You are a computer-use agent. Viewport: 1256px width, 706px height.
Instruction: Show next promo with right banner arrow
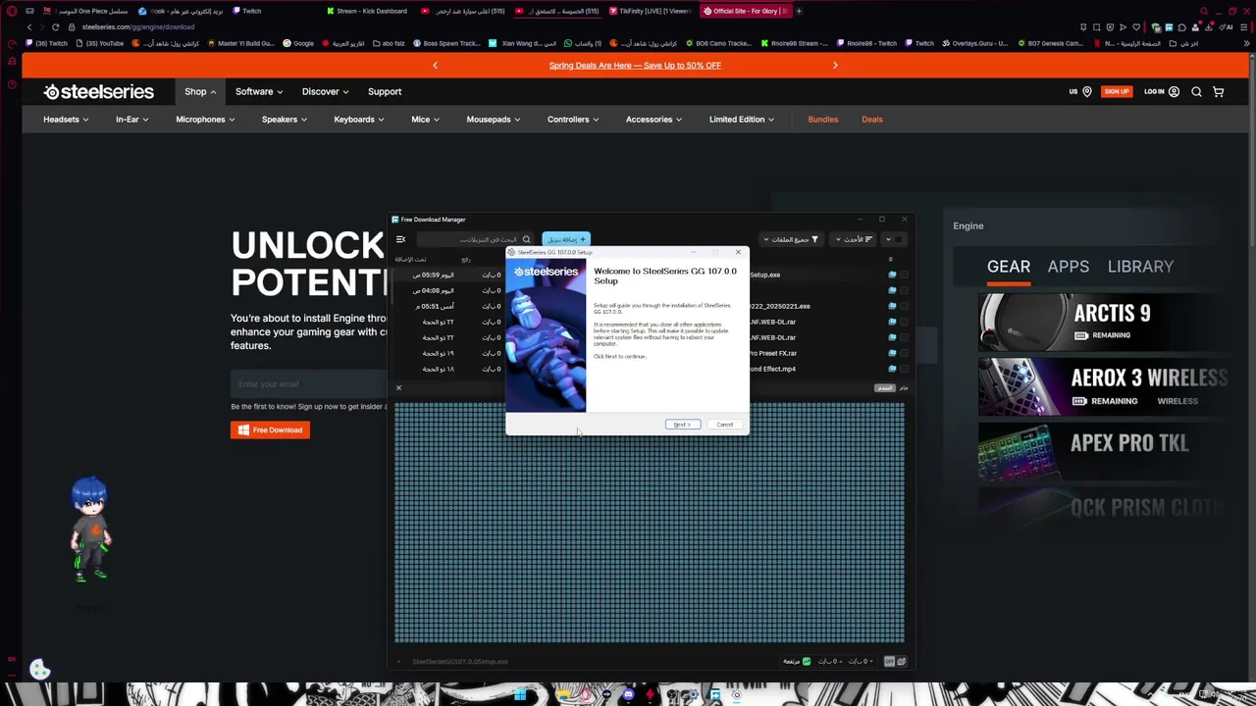point(835,66)
